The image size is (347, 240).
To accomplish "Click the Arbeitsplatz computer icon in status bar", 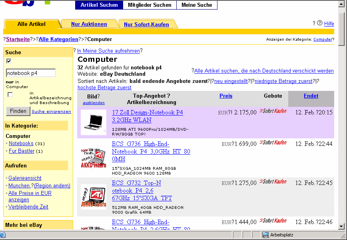I will coord(265,235).
